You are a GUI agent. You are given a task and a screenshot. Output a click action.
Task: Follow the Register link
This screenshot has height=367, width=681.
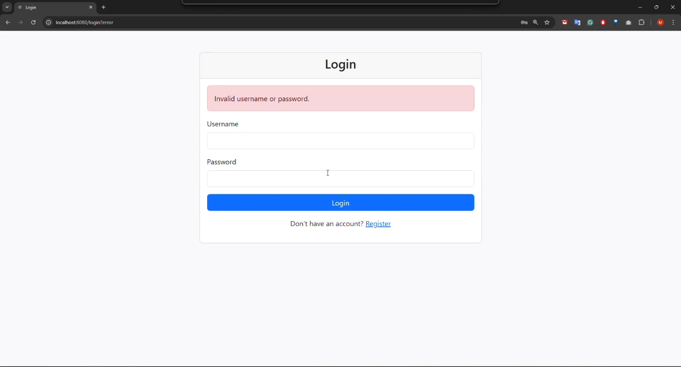[378, 224]
